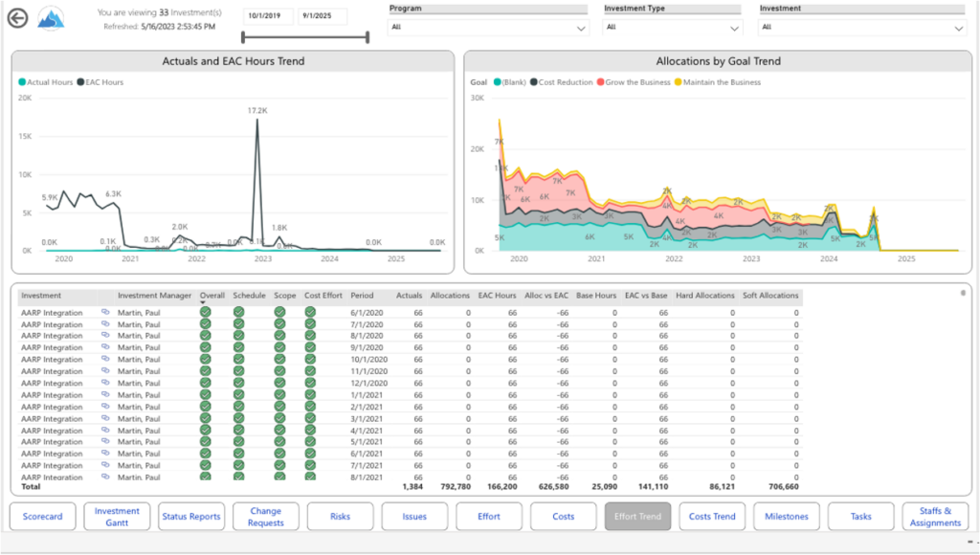980x555 pixels.
Task: Sort by Period column header
Action: point(362,295)
